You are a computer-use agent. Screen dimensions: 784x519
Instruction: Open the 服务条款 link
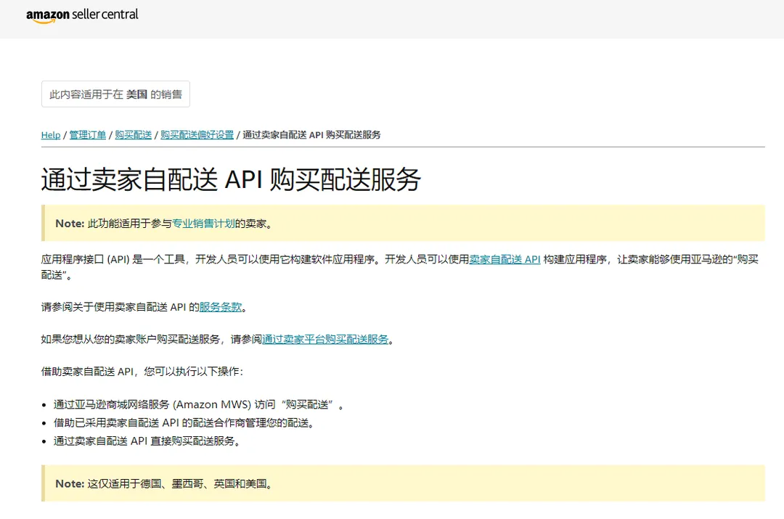click(x=221, y=307)
